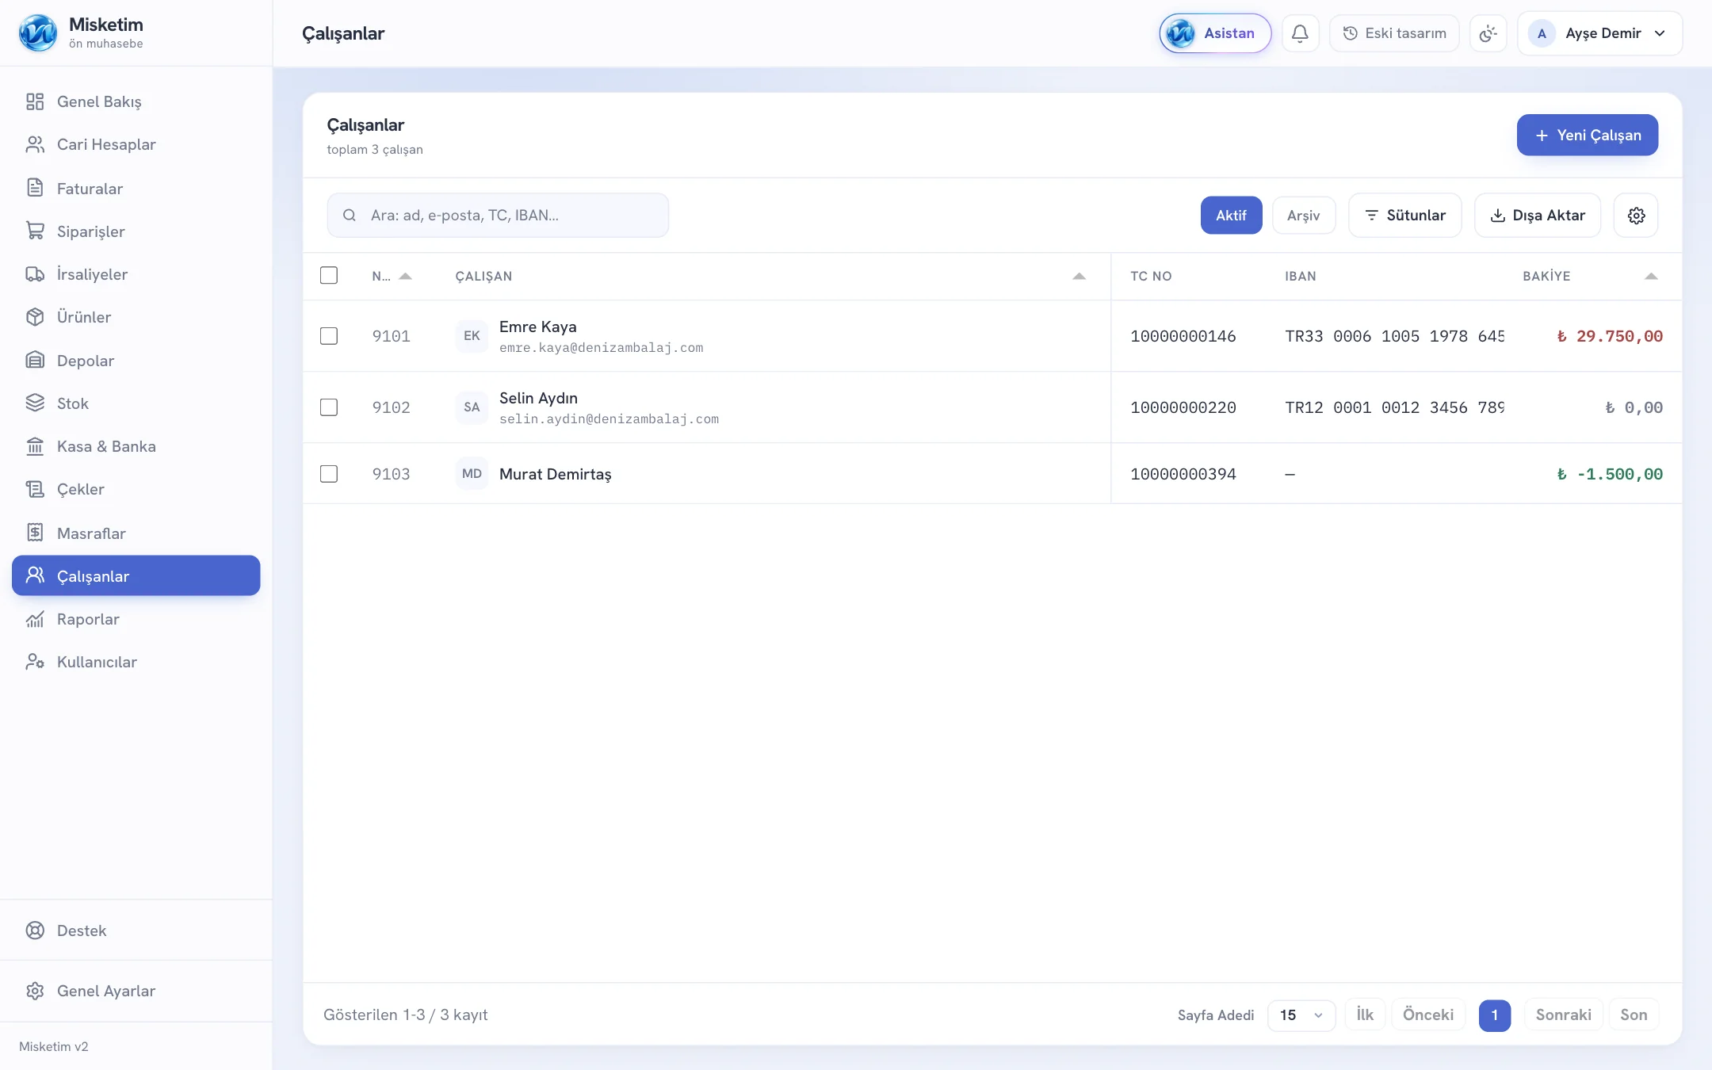Screen dimensions: 1712x1070
Task: Open the Kullanıcılar user-settings icon item
Action: [136, 662]
